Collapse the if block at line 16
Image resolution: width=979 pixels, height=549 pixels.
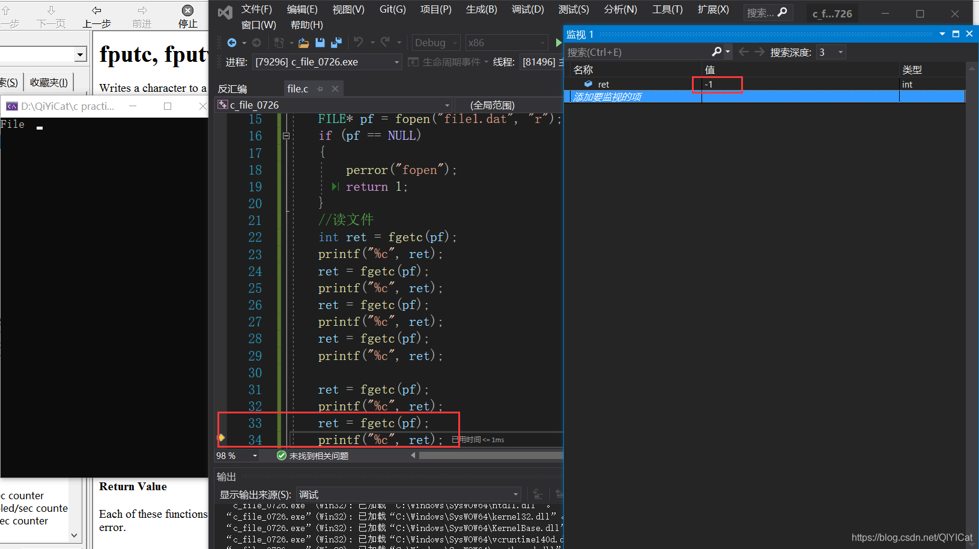286,136
